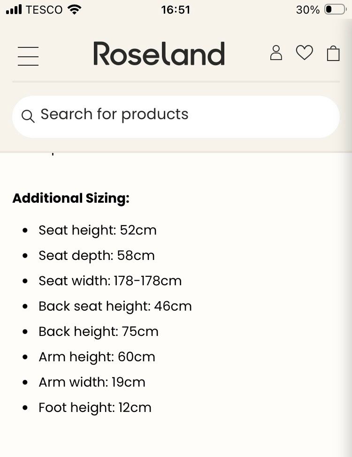This screenshot has height=457, width=352.
Task: Tap the cellular signal bars icon
Action: pos(14,9)
